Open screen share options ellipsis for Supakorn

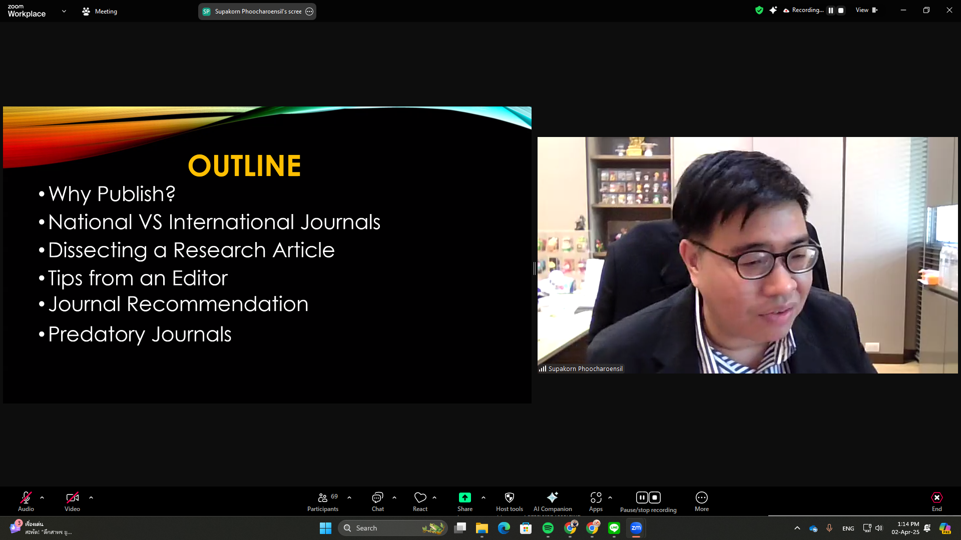pyautogui.click(x=309, y=11)
